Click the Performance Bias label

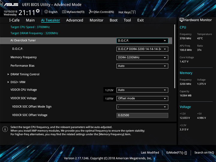[x=22, y=66]
